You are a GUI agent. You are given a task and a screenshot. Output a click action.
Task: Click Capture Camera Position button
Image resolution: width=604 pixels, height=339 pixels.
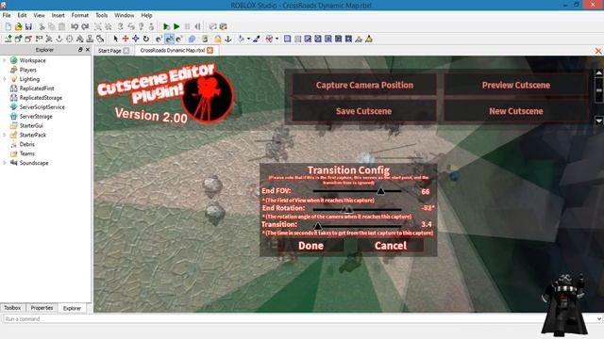(x=364, y=85)
